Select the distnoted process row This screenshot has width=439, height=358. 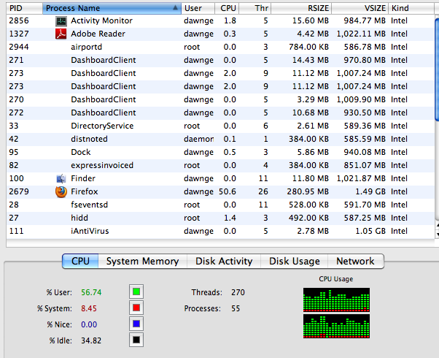(x=220, y=139)
